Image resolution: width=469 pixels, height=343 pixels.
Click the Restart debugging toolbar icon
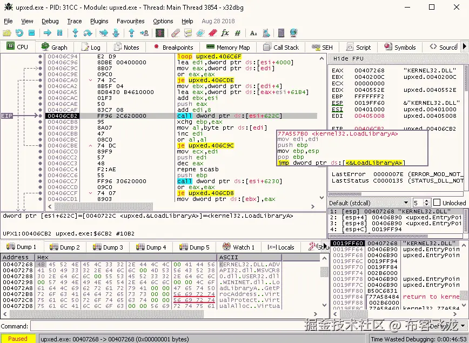(19, 33)
